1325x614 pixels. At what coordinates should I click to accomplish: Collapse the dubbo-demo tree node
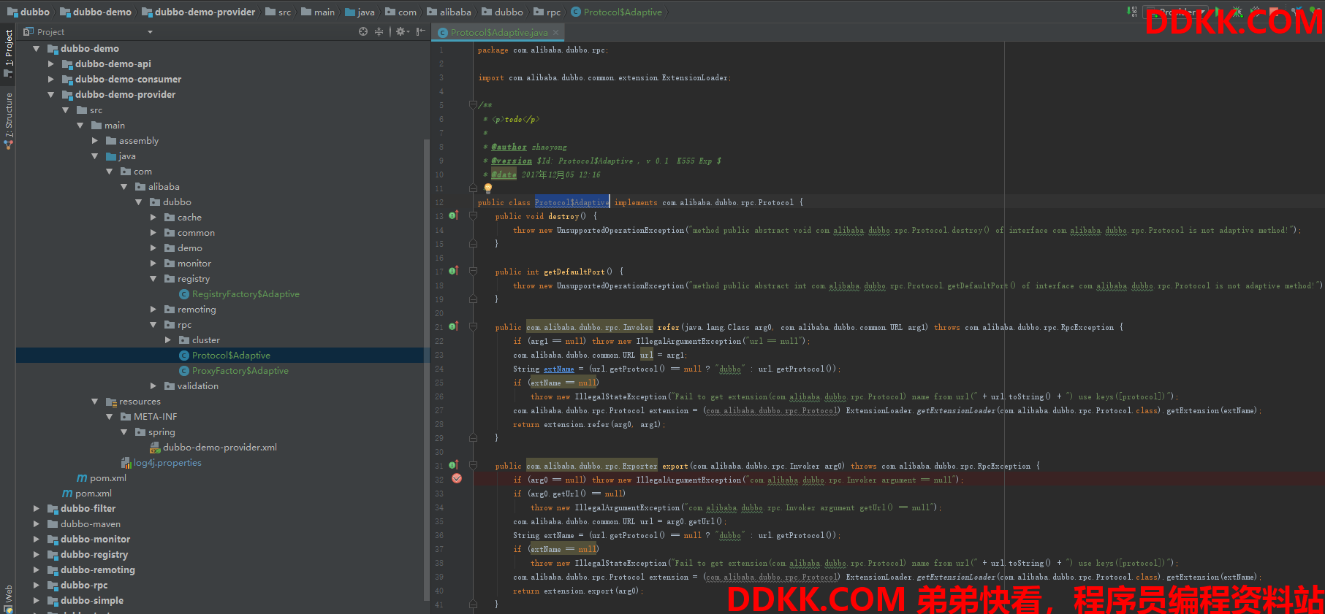36,48
